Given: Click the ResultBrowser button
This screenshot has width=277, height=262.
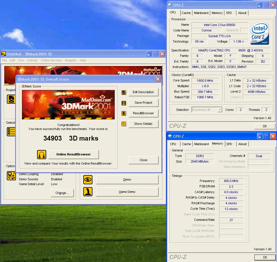Looking at the screenshot, I should 143,113.
